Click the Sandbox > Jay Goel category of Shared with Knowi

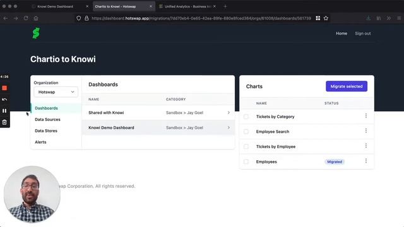click(x=184, y=112)
